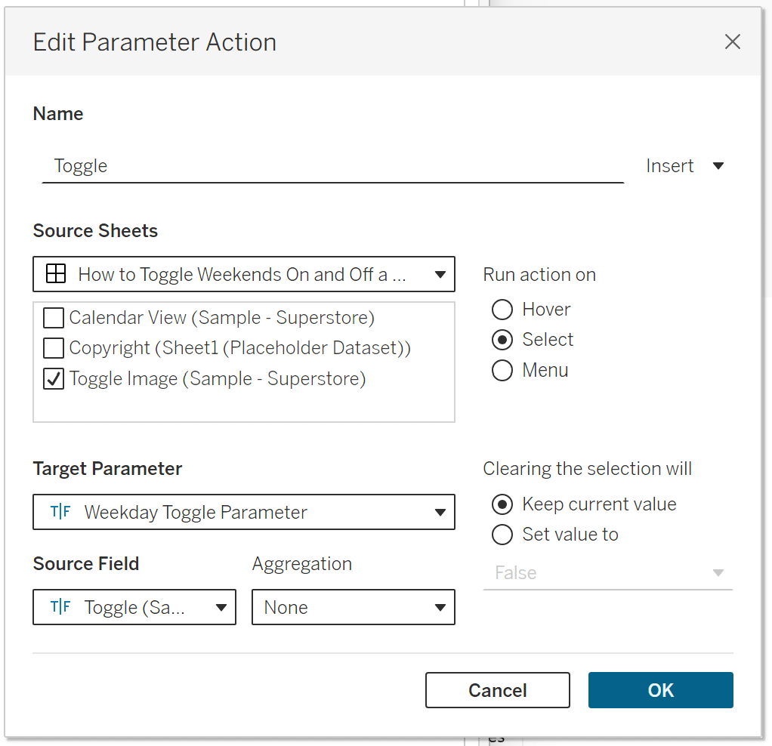
Task: Select Set value to option
Action: (502, 535)
